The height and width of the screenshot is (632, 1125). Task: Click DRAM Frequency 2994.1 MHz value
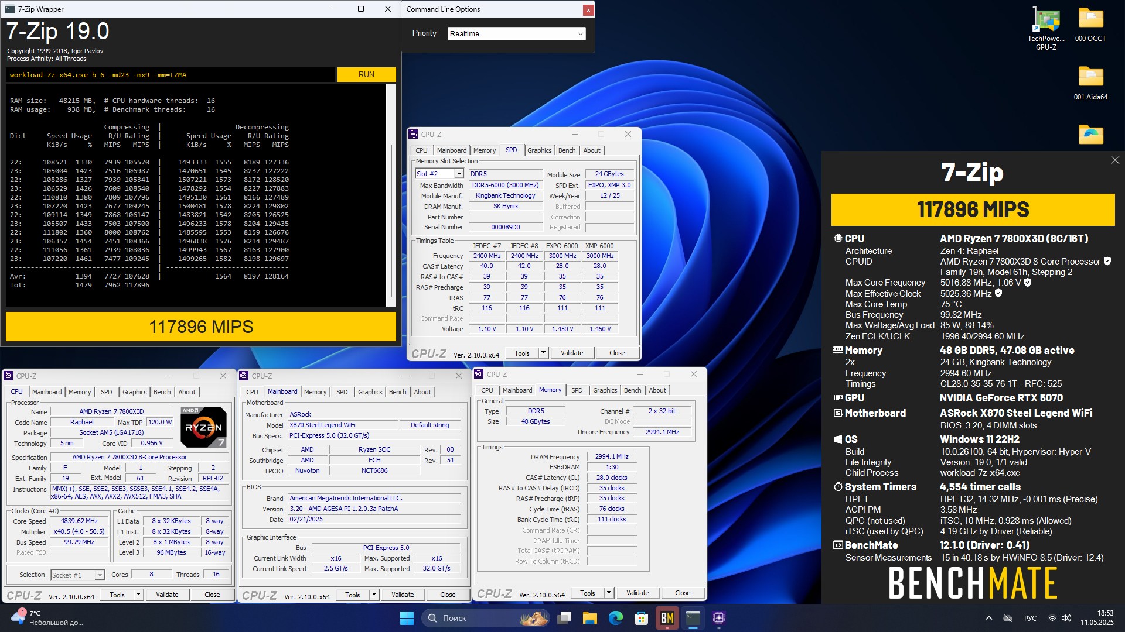[612, 456]
